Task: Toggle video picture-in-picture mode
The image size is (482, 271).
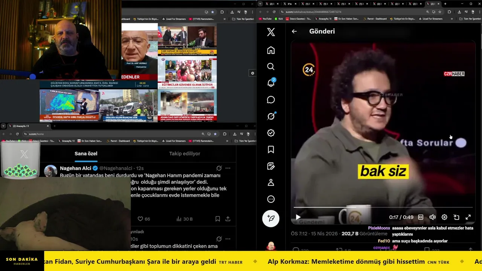Action: click(x=456, y=217)
